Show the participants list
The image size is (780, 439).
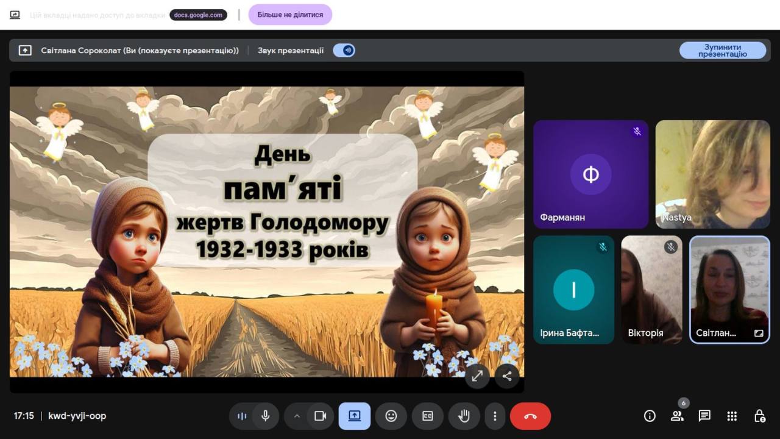tap(677, 416)
